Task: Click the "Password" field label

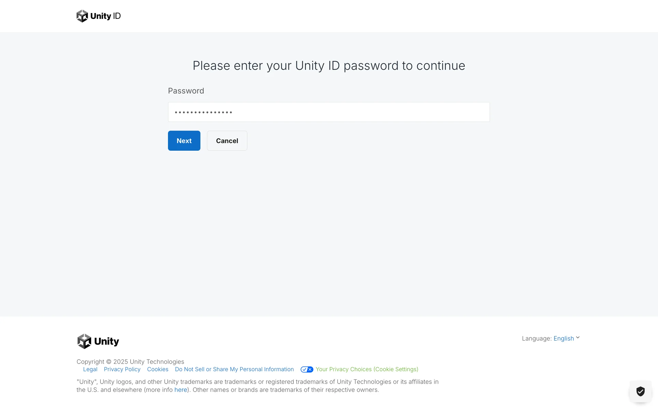Action: [186, 91]
